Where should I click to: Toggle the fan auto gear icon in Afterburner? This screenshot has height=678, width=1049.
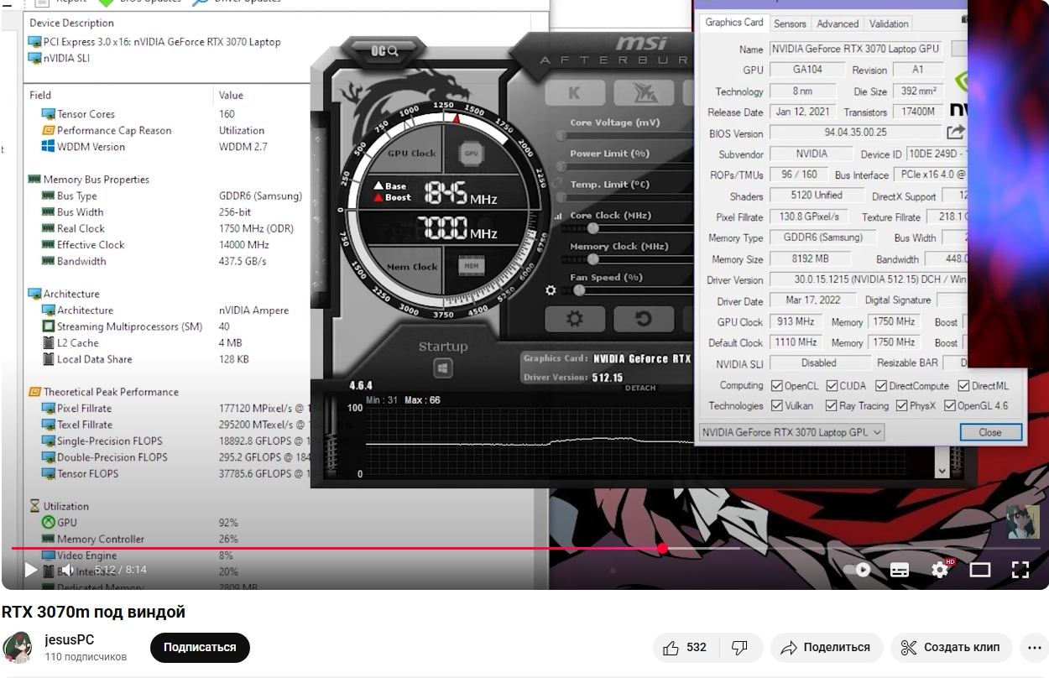coord(551,290)
